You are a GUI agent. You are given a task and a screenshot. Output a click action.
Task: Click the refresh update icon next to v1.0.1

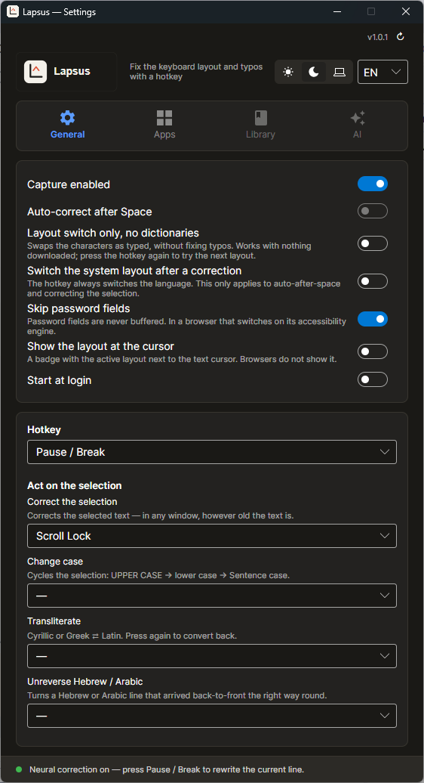400,37
